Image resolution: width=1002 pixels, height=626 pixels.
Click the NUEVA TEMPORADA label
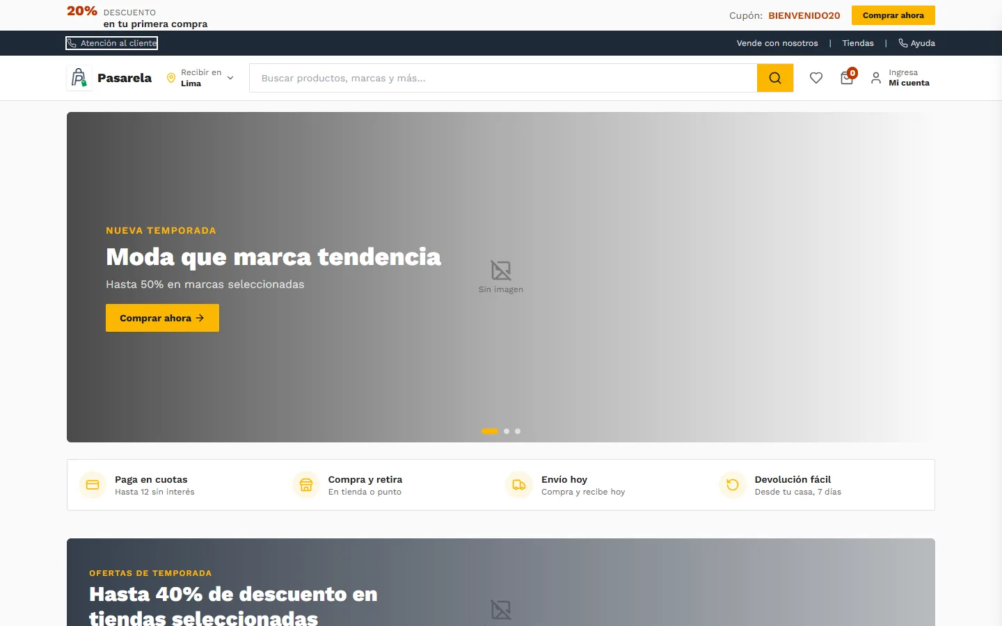pyautogui.click(x=161, y=230)
